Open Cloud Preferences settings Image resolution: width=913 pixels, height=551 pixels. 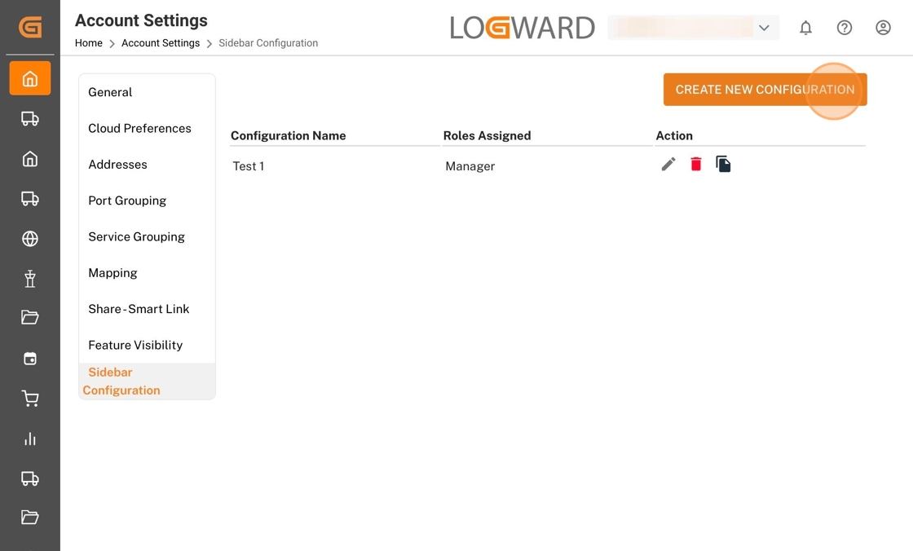(147, 128)
